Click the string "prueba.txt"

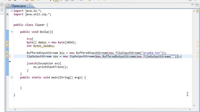click(152, 53)
